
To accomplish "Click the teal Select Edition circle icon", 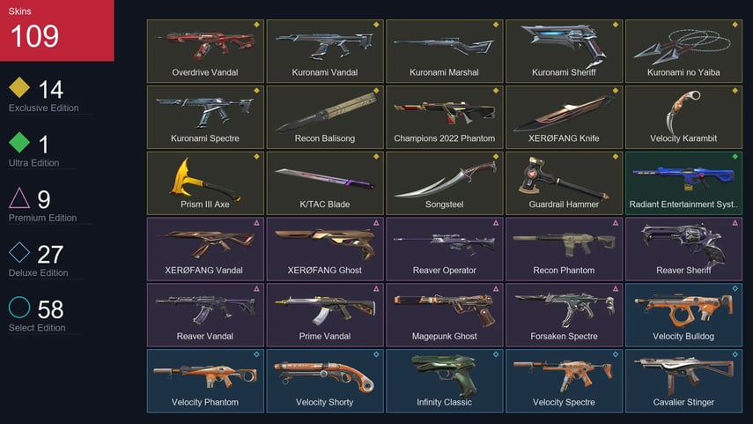I will coord(19,307).
